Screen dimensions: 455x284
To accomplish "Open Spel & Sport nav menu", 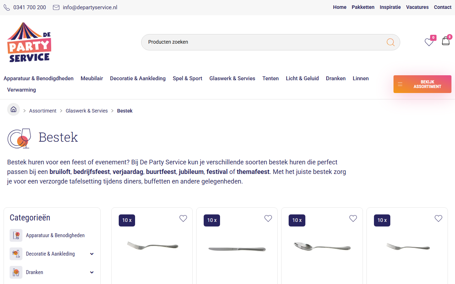I will (x=187, y=78).
